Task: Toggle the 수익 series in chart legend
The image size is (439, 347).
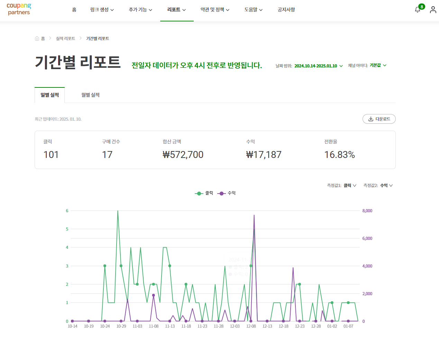Action: pyautogui.click(x=226, y=193)
